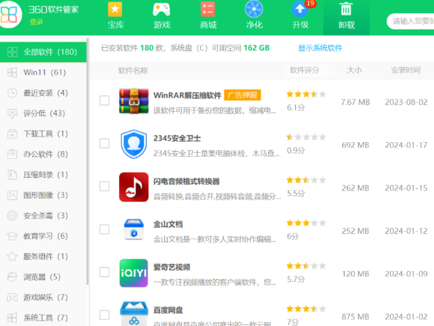434x326 pixels.
Task: Select the 最近安装 (4) category
Action: tap(43, 93)
